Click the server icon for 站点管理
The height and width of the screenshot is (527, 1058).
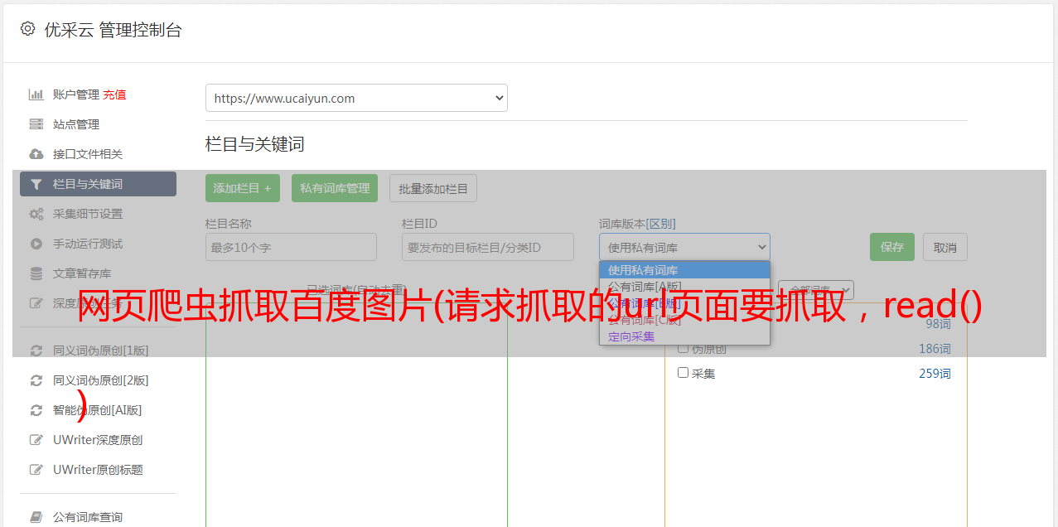point(36,124)
